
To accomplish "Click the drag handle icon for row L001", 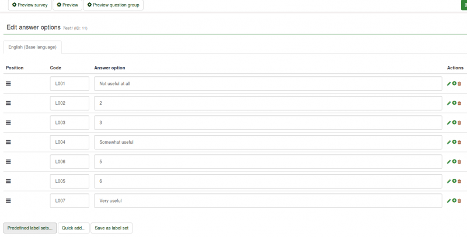I will pyautogui.click(x=9, y=83).
